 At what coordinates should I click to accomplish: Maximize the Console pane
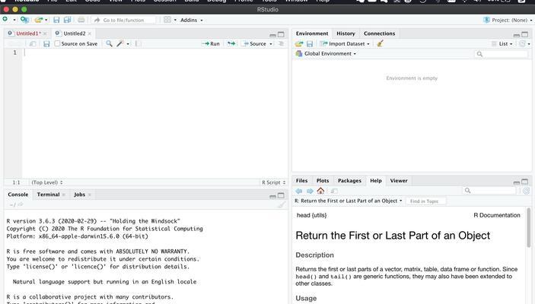[x=281, y=195]
